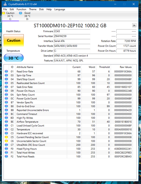Click the status dot for Spin Retry Count
This screenshot has width=141, height=184.
tap(6, 95)
